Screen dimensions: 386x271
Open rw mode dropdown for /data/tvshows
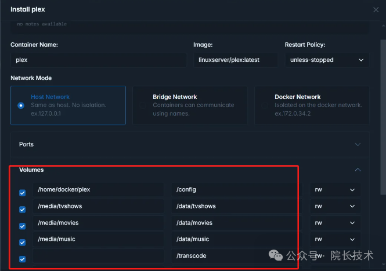pos(336,206)
